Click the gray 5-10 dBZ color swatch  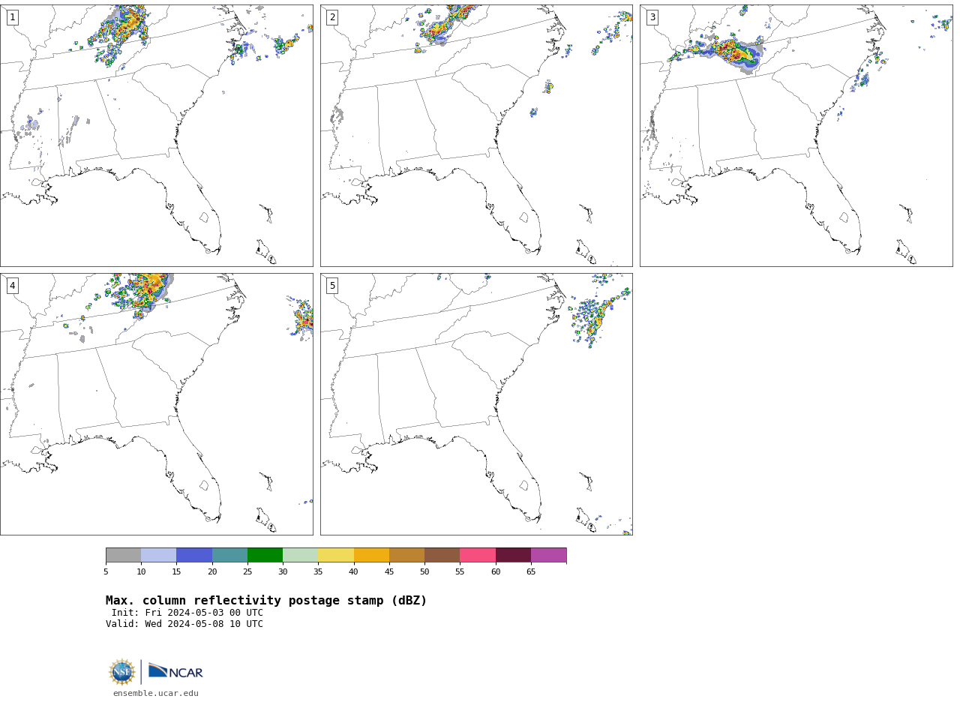124,555
